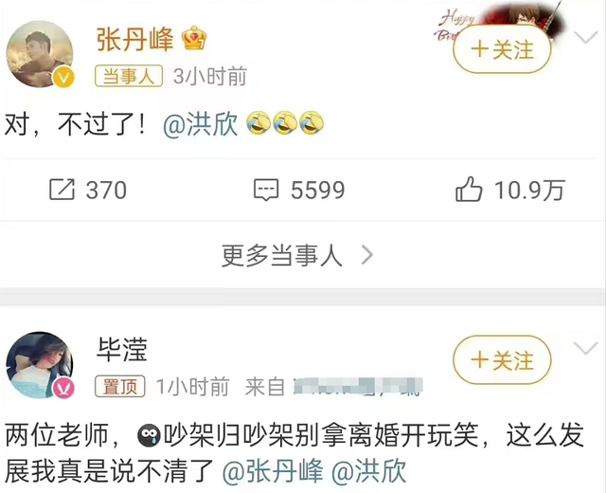Open the @洪欣 mention in 毕滢's post

click(x=368, y=471)
